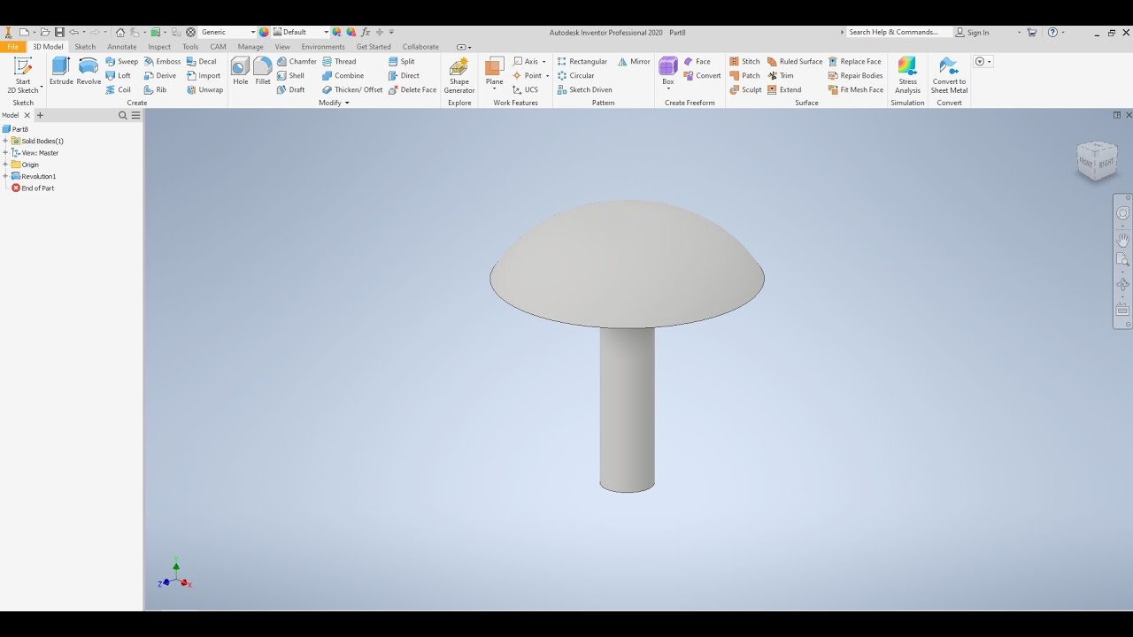The width and height of the screenshot is (1133, 637).
Task: Open the Tools tab
Action: pyautogui.click(x=190, y=47)
